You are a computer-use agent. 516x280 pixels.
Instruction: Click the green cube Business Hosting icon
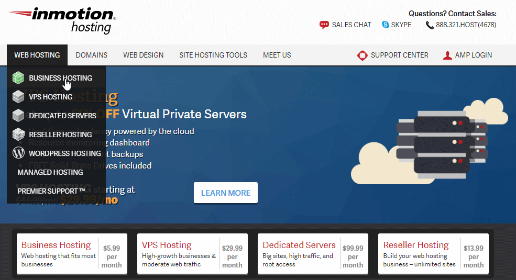pos(18,78)
